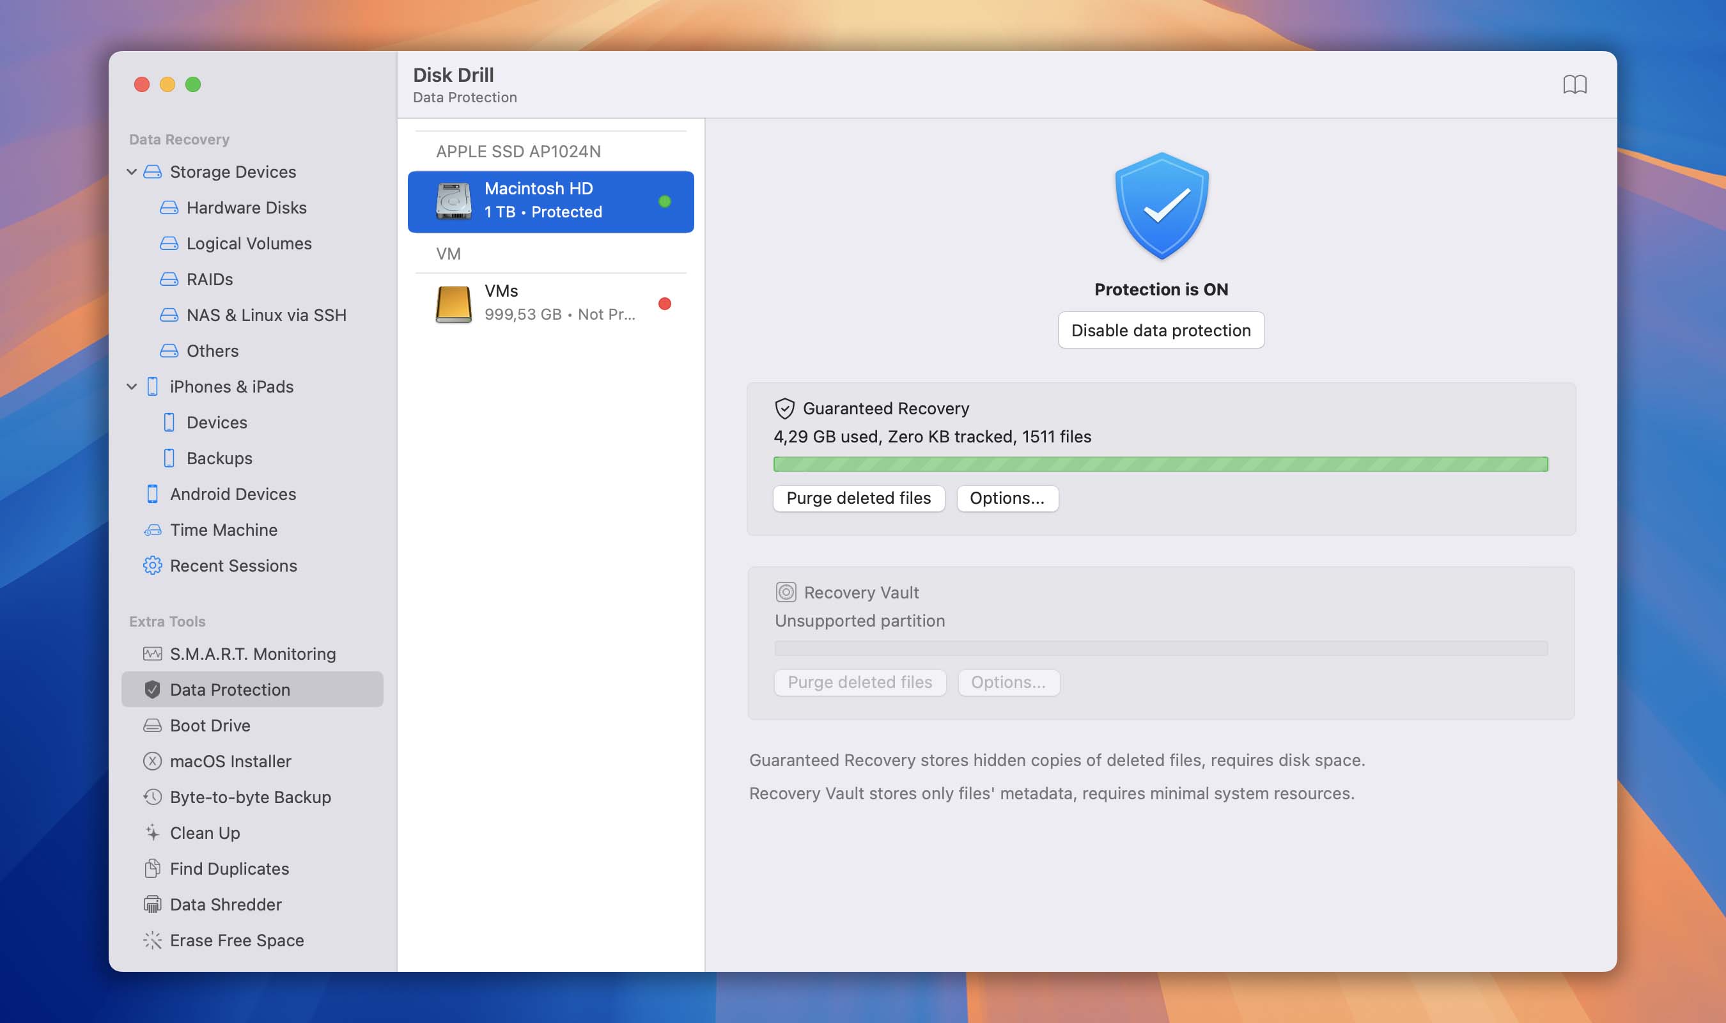Open the Boot Drive tool
This screenshot has width=1726, height=1023.
(210, 726)
